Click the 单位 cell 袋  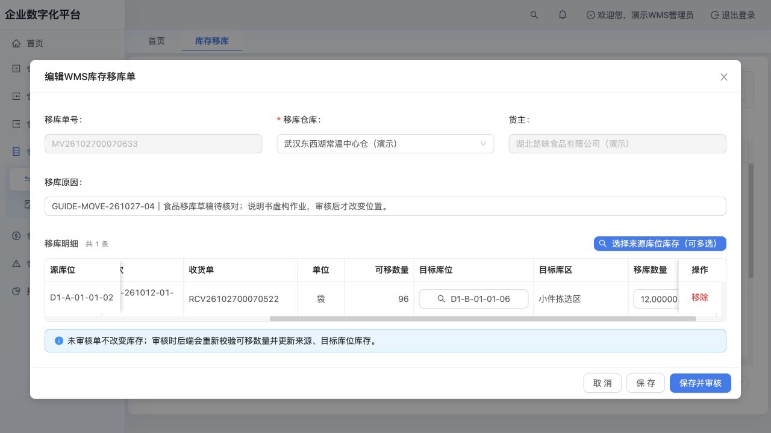click(x=321, y=299)
